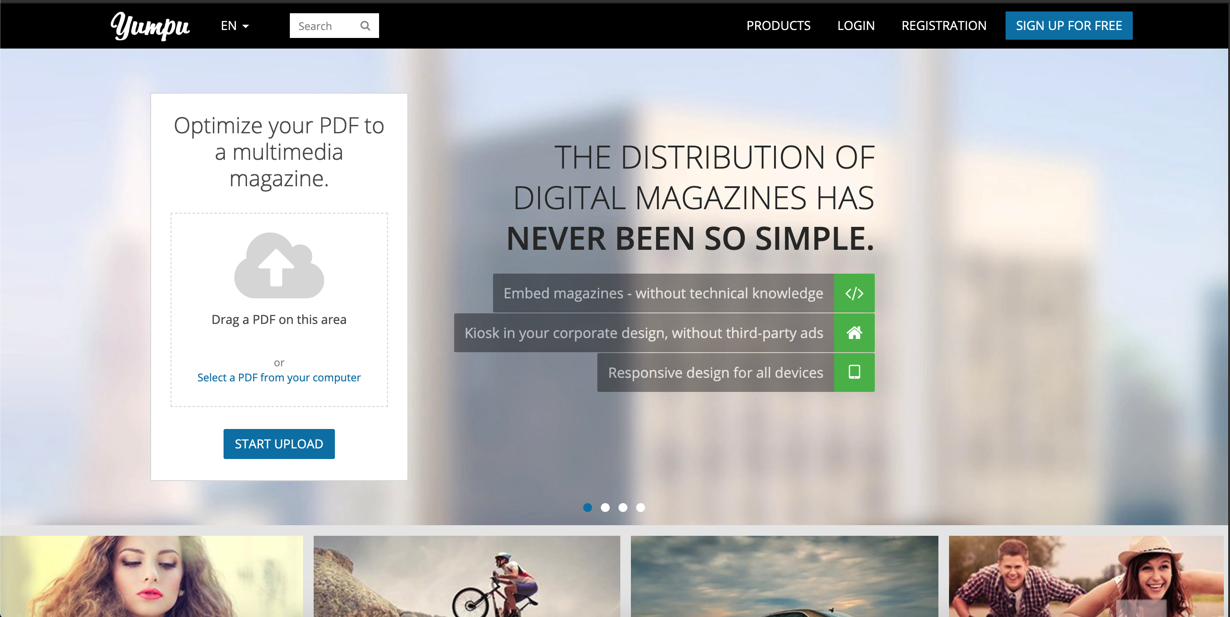Select the second carousel slide dot
This screenshot has height=617, width=1230.
click(605, 508)
